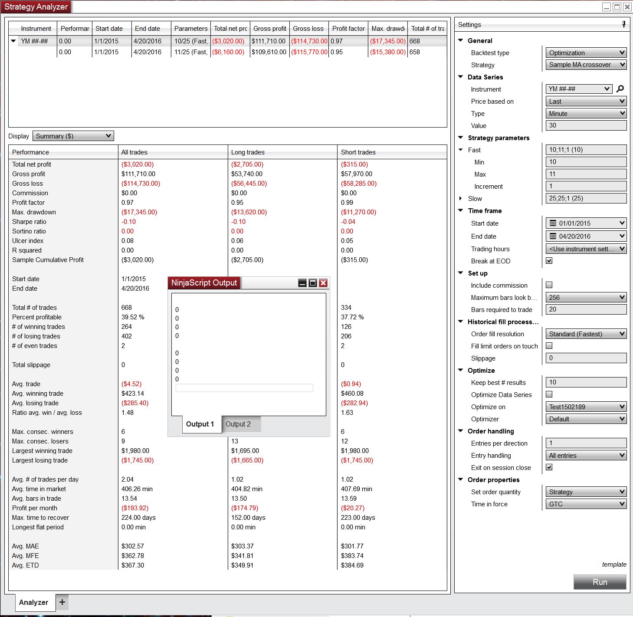Open data series Type dropdown
Screen dimensions: 633x617
(x=586, y=114)
